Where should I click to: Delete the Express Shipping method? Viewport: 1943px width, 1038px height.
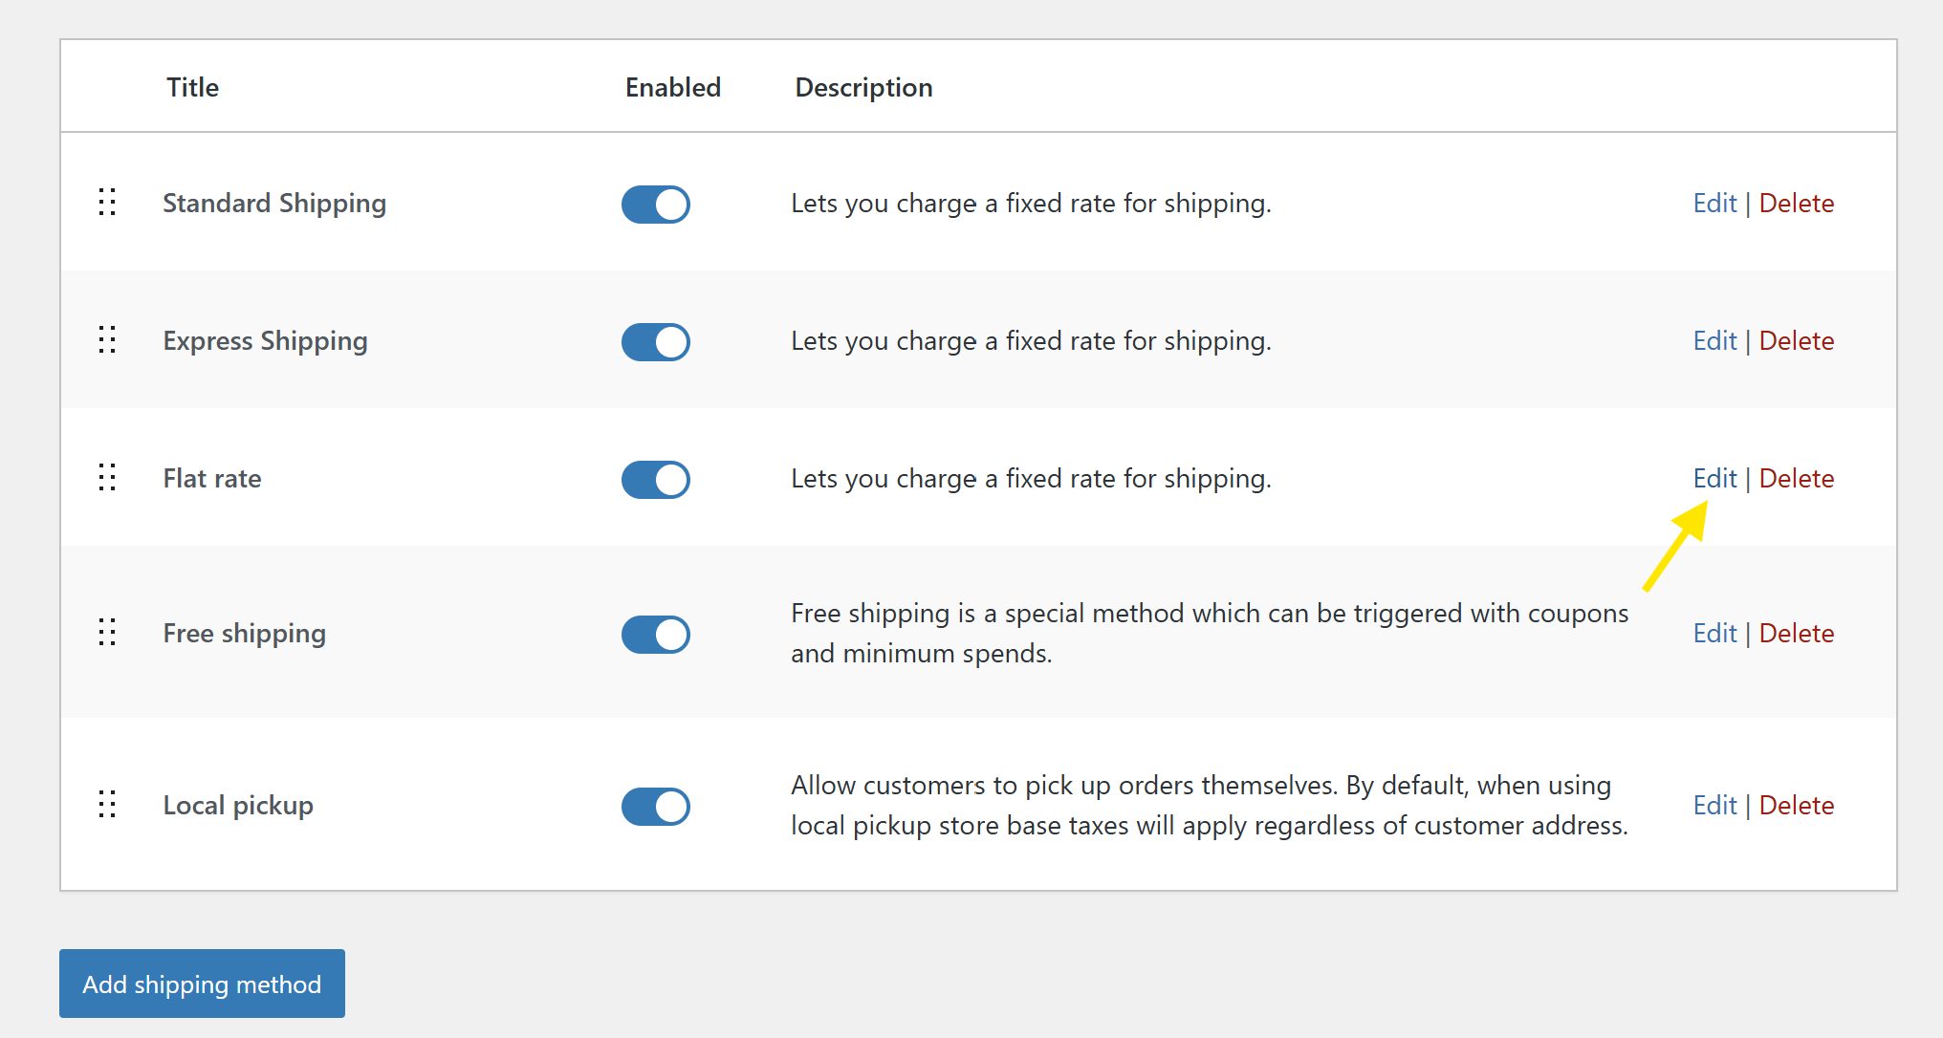tap(1797, 341)
